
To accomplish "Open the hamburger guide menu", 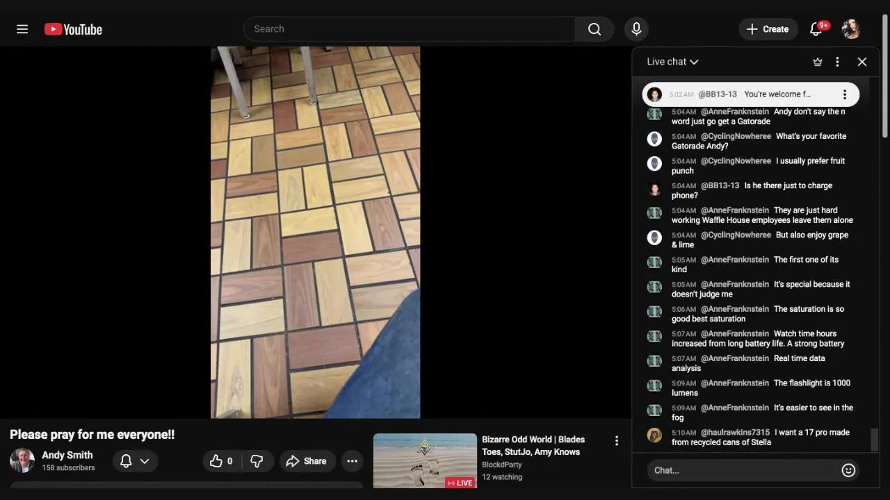I will click(x=22, y=29).
